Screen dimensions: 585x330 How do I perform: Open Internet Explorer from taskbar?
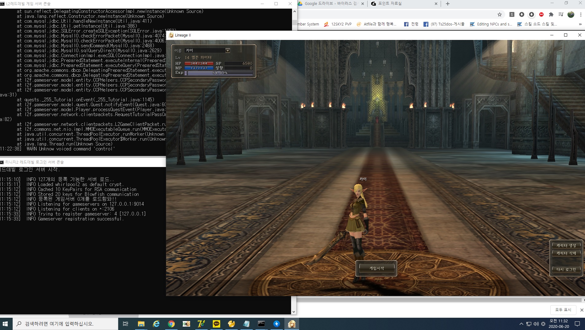pos(156,324)
